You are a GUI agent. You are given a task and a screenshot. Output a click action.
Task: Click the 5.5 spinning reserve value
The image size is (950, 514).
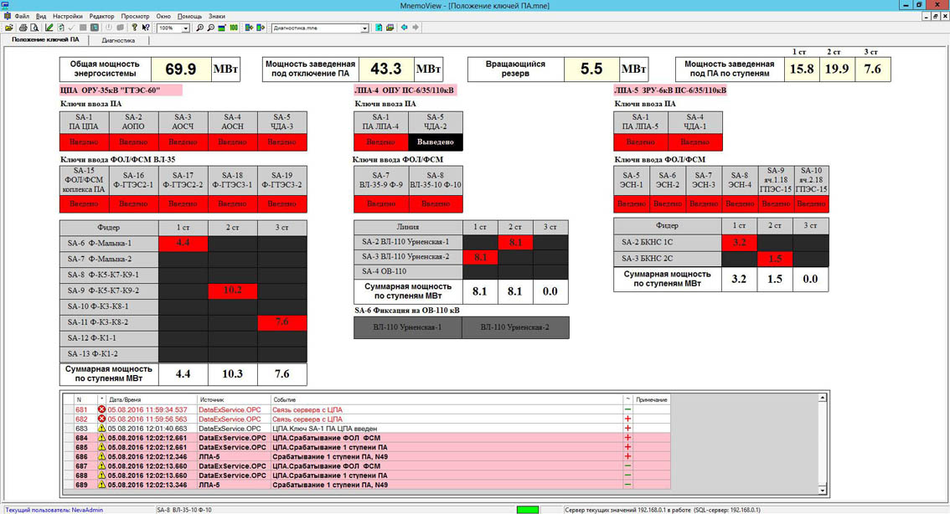click(591, 69)
